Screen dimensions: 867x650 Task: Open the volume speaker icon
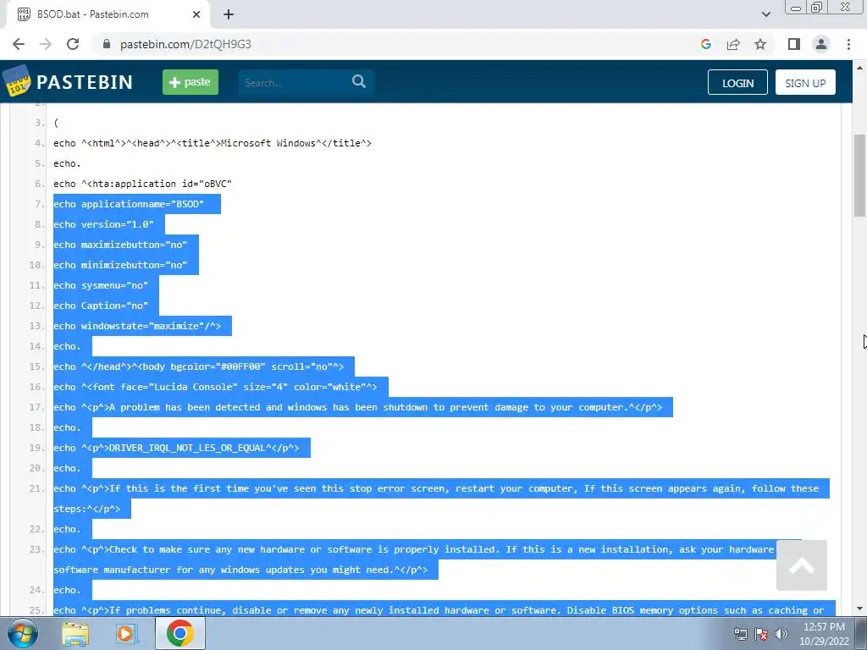[781, 634]
